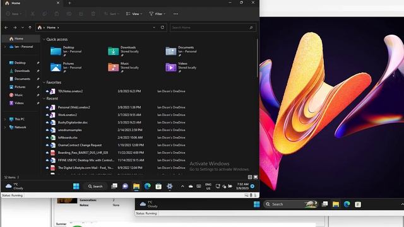Collapse the Recent section
The image size is (404, 227).
coord(44,98)
